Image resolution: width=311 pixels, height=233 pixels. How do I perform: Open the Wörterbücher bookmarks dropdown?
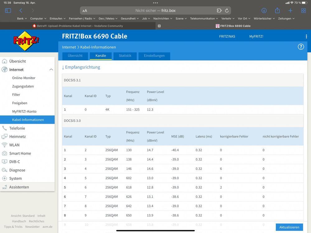264,19
